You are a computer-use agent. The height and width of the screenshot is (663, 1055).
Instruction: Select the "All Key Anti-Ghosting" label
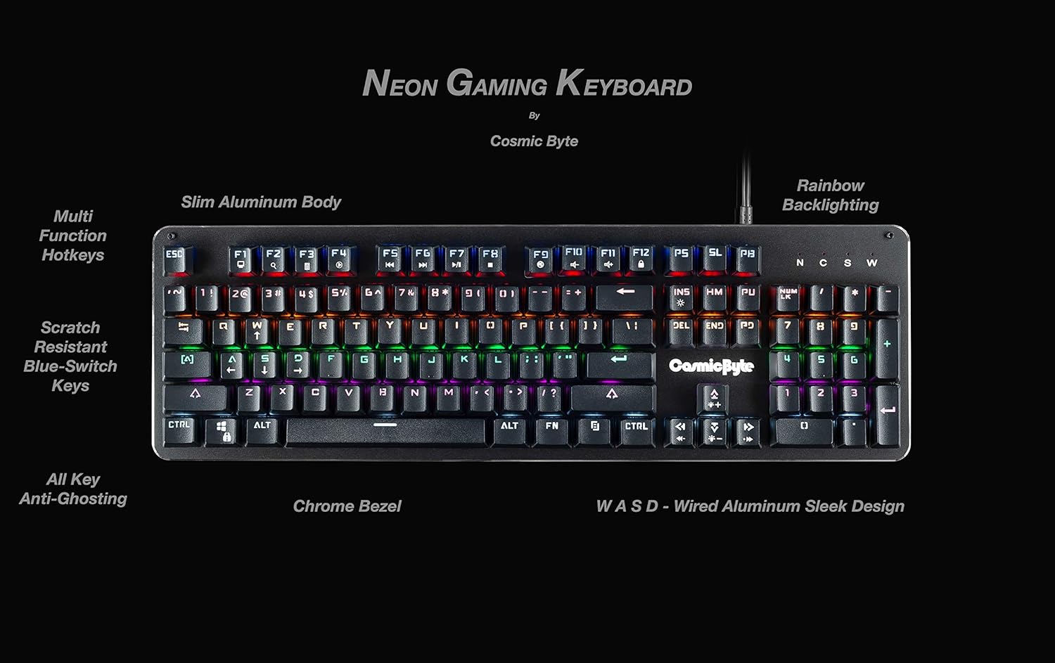tap(73, 489)
